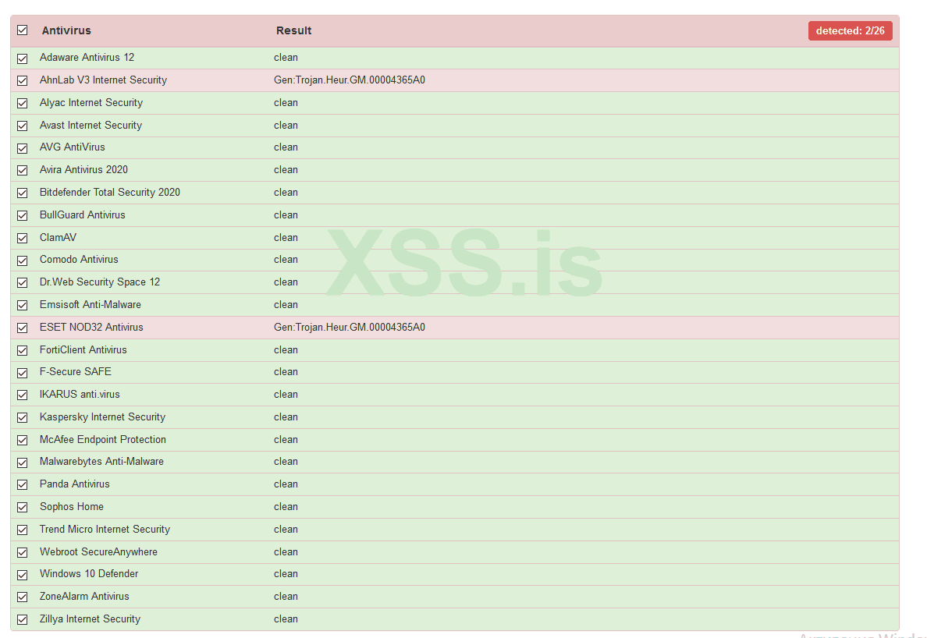Click the red detected 2/26 badge
This screenshot has height=638, width=927.
(850, 31)
